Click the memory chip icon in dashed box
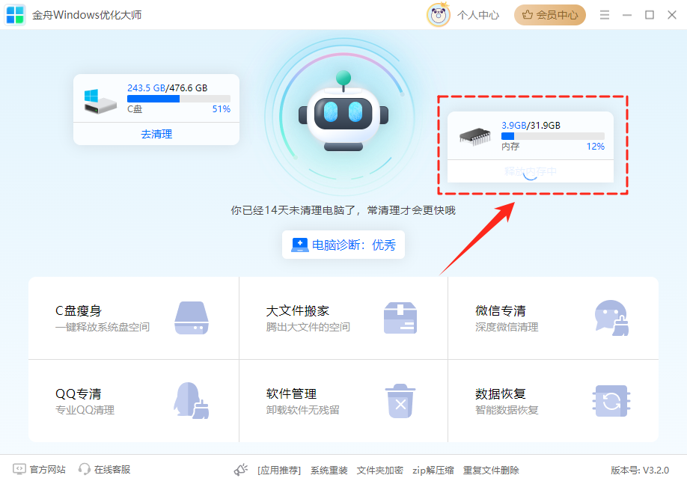The height and width of the screenshot is (484, 687). pyautogui.click(x=473, y=138)
